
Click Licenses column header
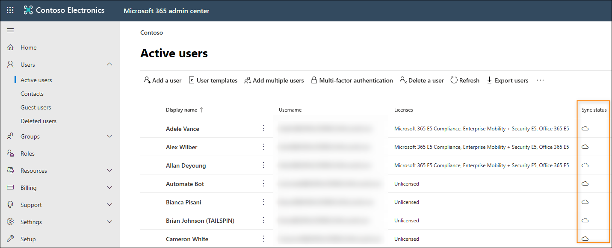coord(404,110)
